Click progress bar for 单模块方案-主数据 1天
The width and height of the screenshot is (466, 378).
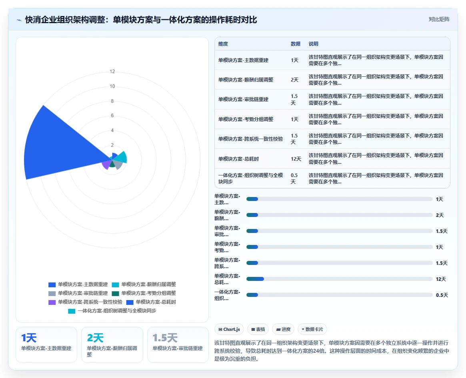point(339,199)
